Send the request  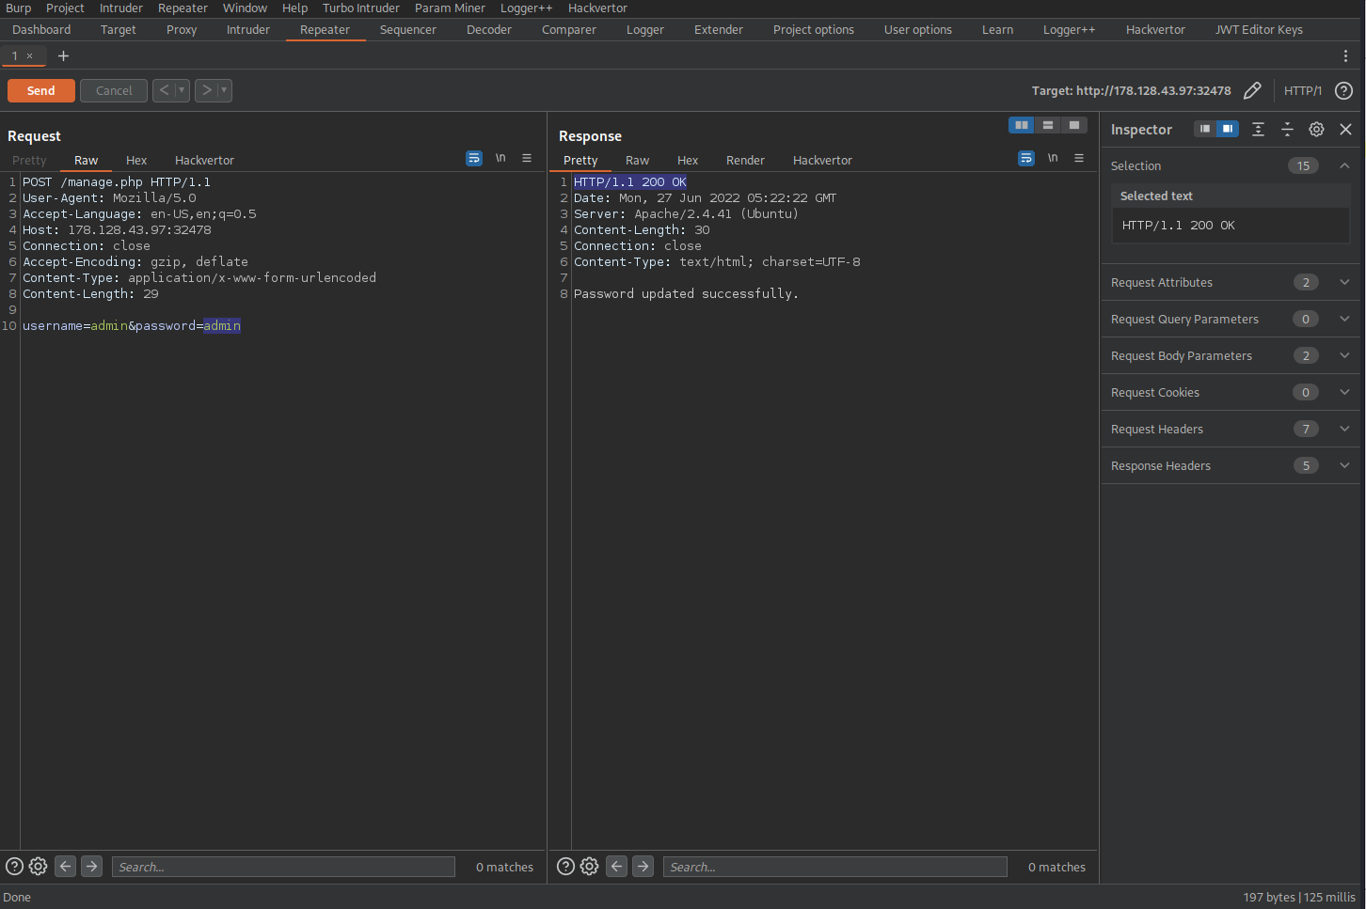click(x=40, y=90)
